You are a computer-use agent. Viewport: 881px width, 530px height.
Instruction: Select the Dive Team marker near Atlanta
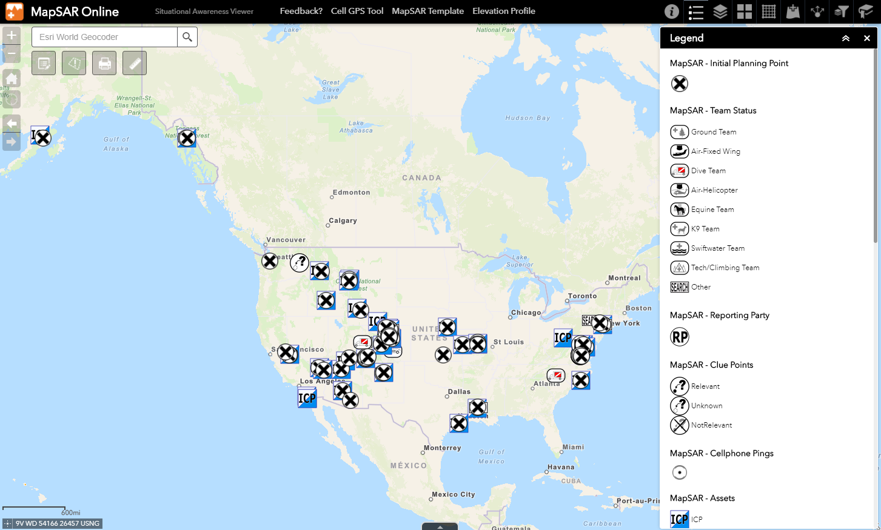556,376
